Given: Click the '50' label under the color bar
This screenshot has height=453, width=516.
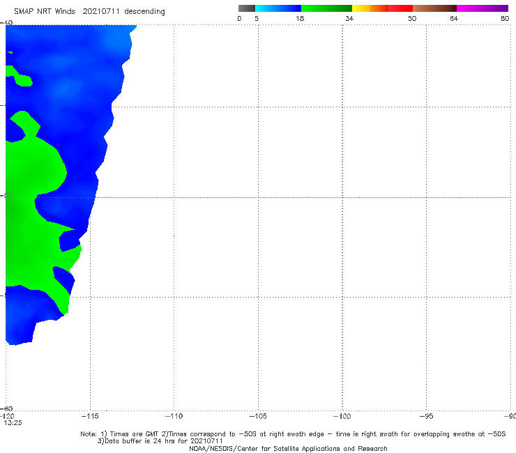Looking at the screenshot, I should [412, 19].
